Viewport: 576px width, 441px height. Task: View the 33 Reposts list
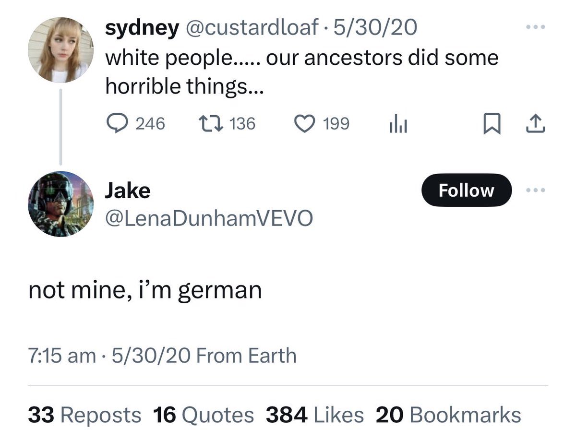pyautogui.click(x=84, y=415)
